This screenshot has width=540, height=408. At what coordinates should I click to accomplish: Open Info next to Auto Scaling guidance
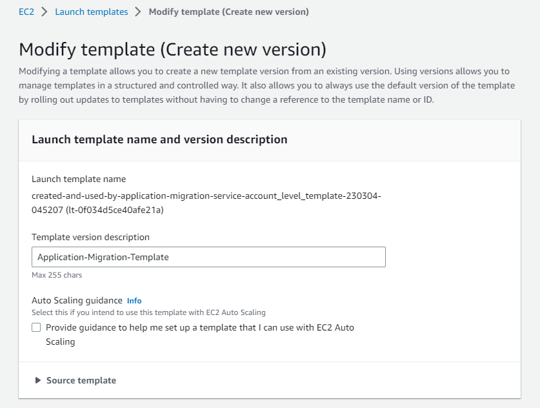(x=134, y=300)
